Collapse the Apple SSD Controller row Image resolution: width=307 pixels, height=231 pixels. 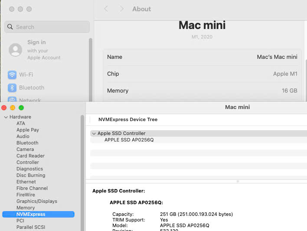(x=94, y=134)
